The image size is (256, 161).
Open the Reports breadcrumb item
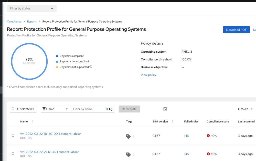pyautogui.click(x=32, y=22)
